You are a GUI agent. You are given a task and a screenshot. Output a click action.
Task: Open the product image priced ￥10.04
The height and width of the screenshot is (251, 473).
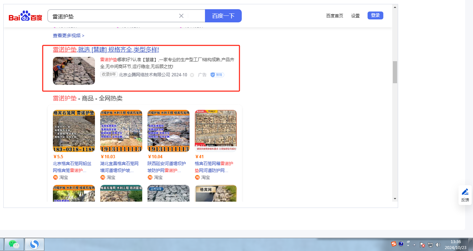pyautogui.click(x=169, y=131)
